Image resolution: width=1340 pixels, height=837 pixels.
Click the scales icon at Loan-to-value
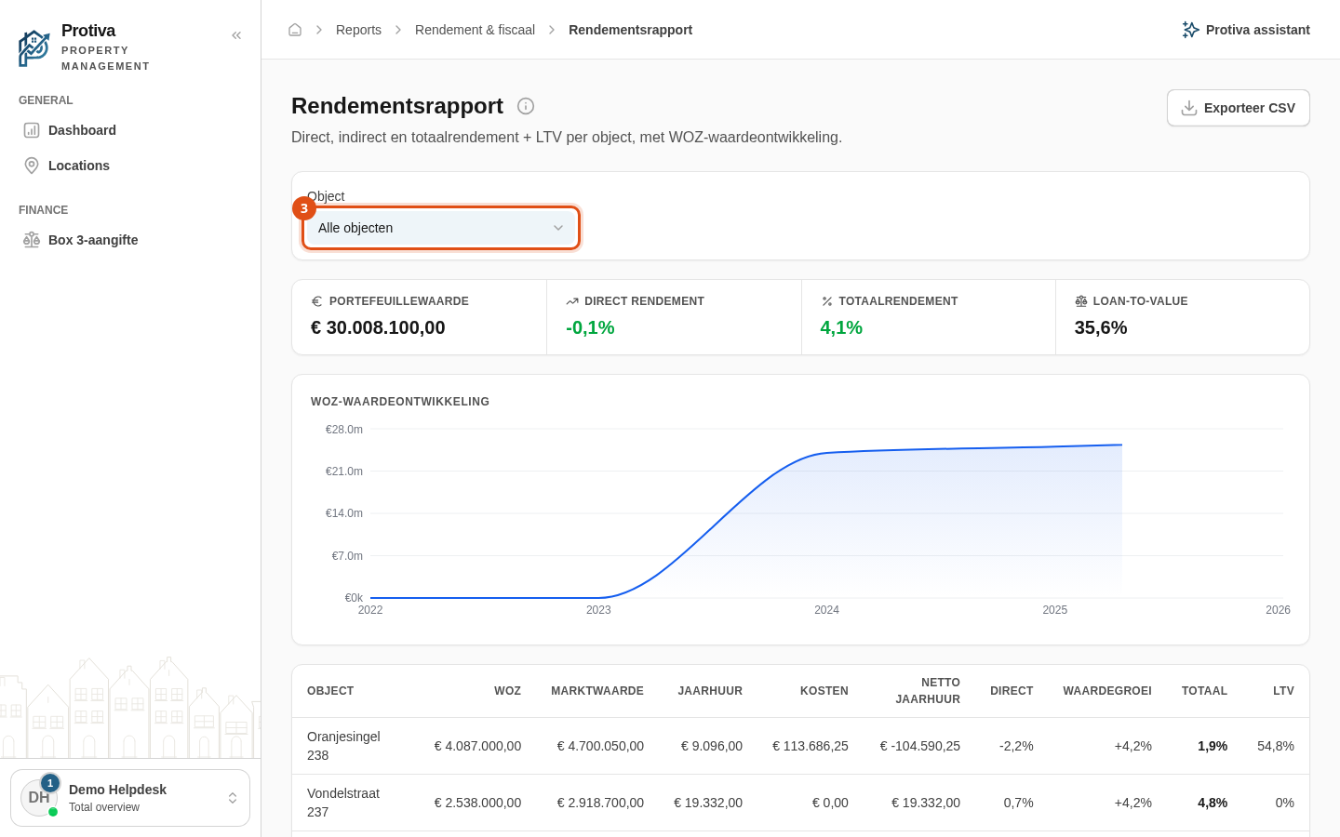pos(1081,301)
